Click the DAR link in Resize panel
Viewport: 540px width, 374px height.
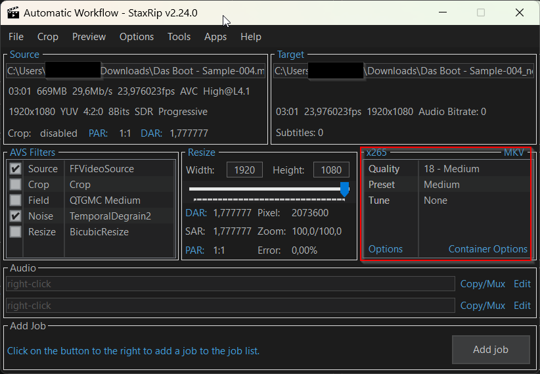(x=196, y=213)
